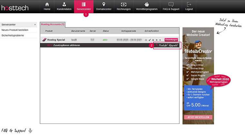Click the plus quick-function icon
Image resolution: width=245 pixels, height=140 pixels.
pyautogui.click(x=160, y=40)
